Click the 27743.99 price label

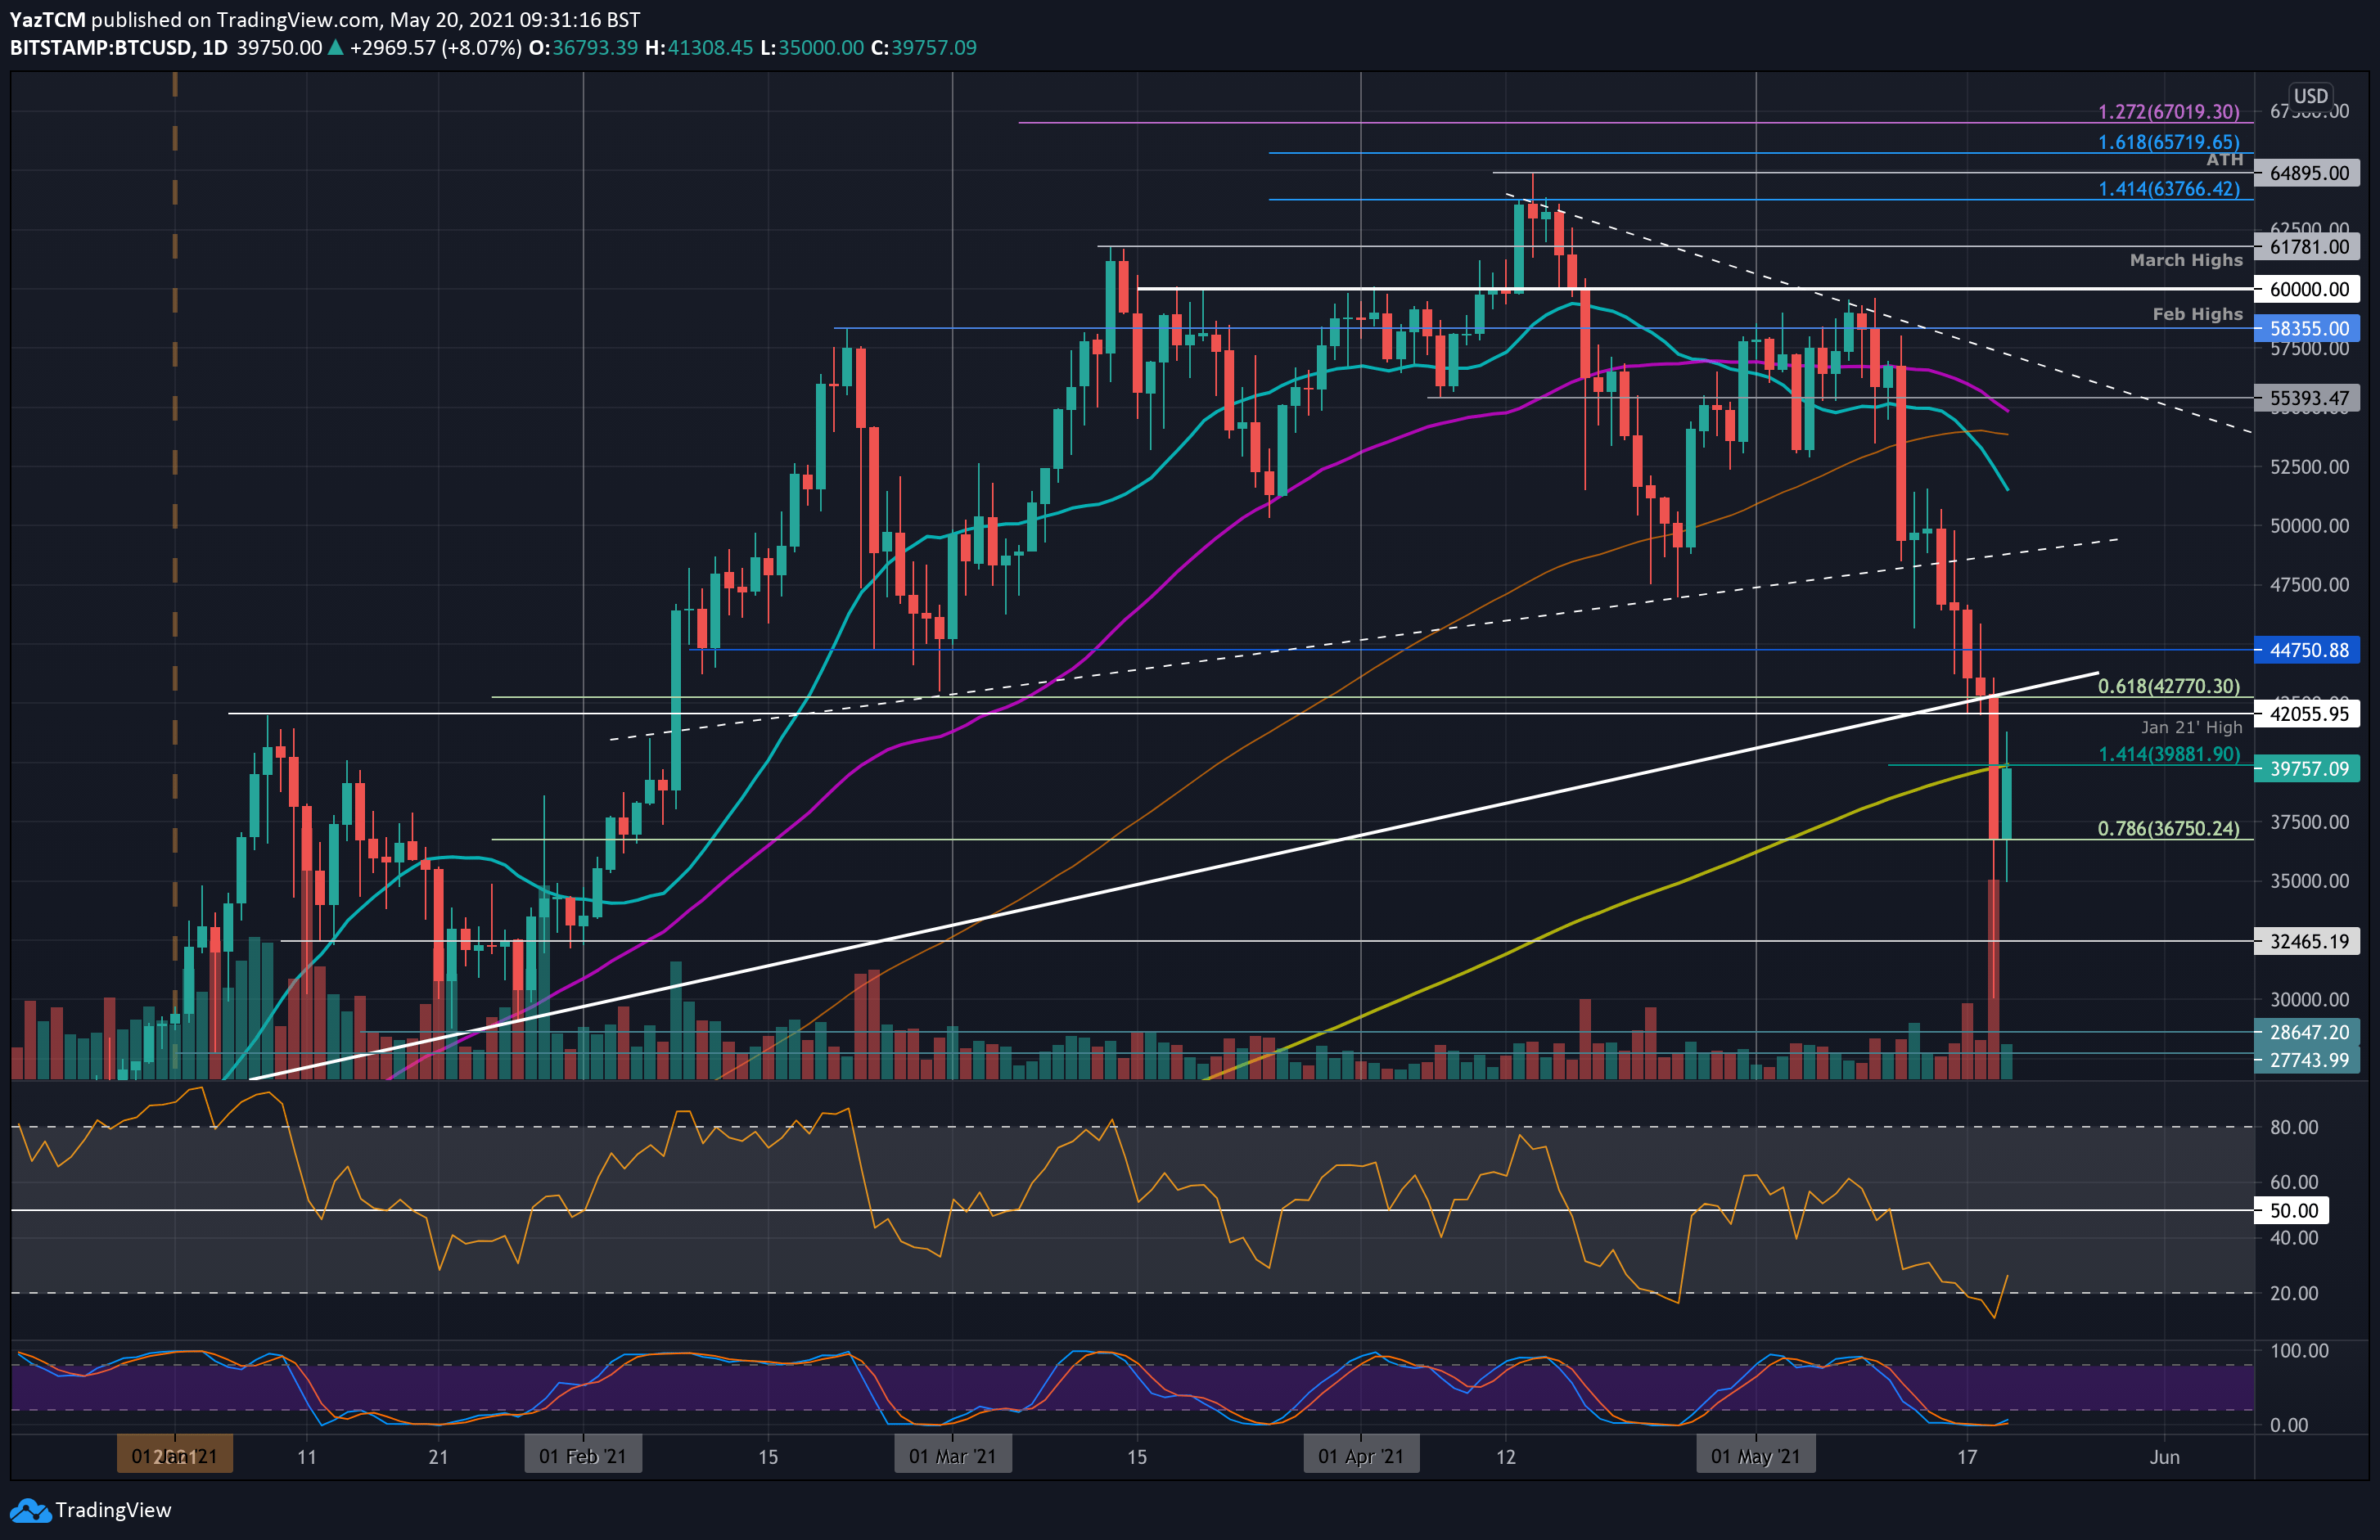tap(2307, 1060)
